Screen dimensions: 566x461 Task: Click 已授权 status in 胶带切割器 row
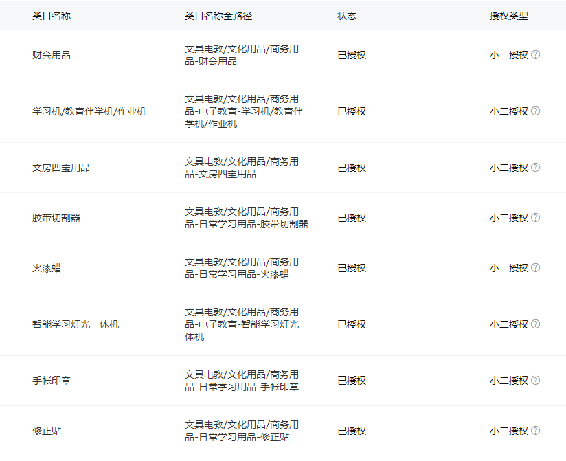click(x=352, y=218)
